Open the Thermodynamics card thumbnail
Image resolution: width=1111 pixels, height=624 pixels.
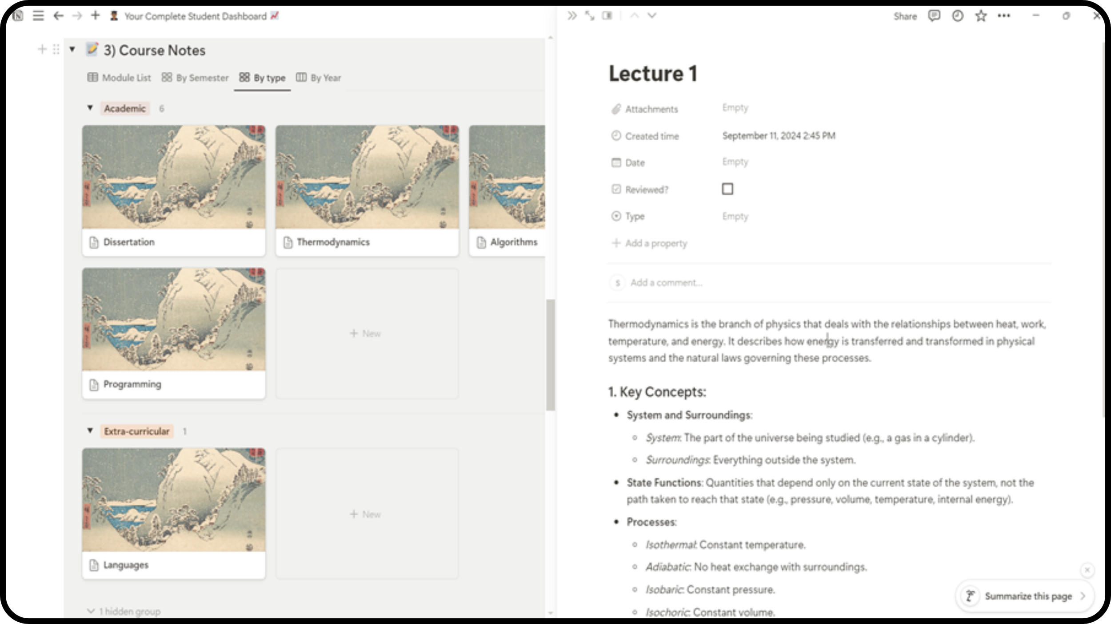pyautogui.click(x=367, y=177)
